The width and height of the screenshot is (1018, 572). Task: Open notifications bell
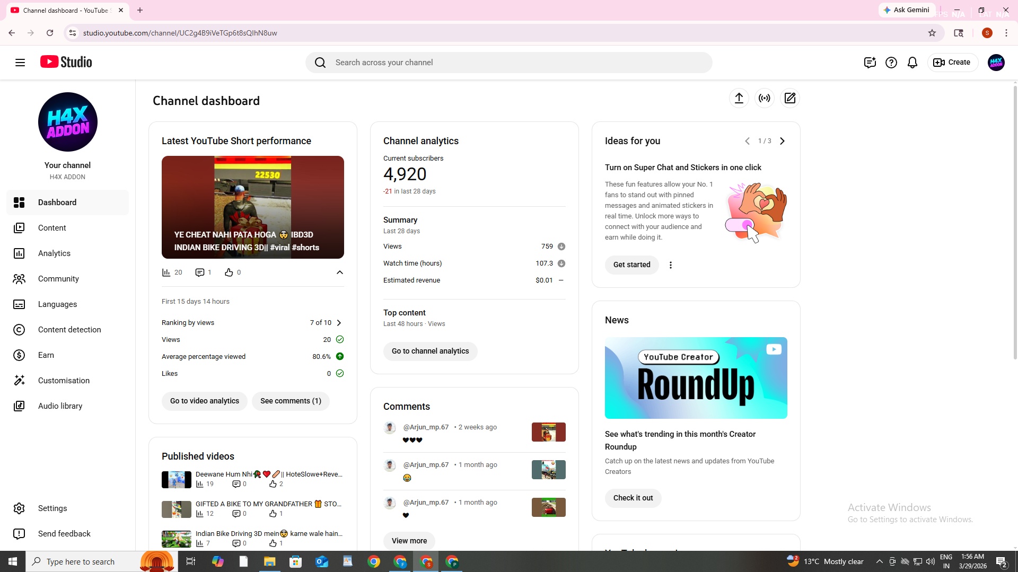click(x=912, y=62)
